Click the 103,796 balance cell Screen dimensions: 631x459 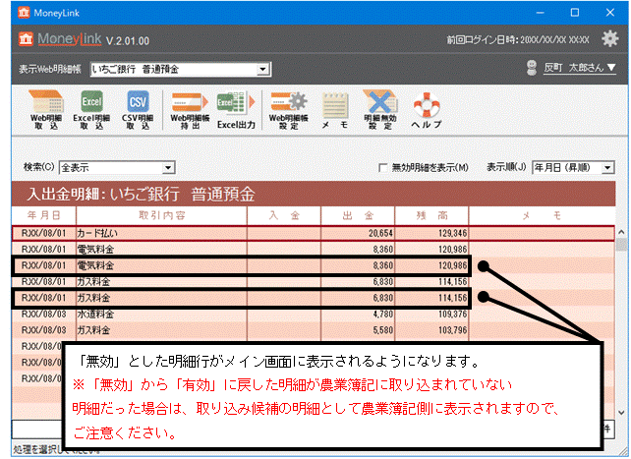431,330
